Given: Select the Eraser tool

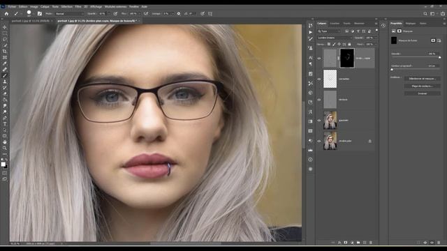Looking at the screenshot, I should tap(5, 94).
